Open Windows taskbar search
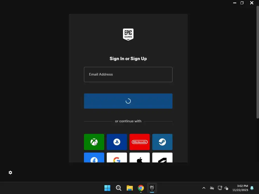The height and width of the screenshot is (194, 259). (118, 188)
